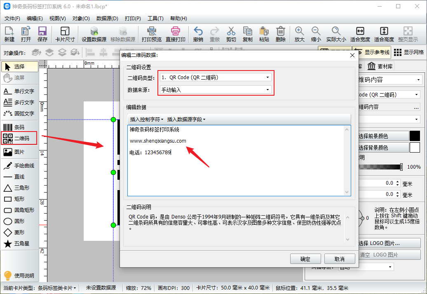Click the 直接打印 direct print icon
427x294 pixels.
(x=176, y=34)
